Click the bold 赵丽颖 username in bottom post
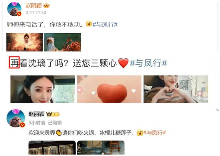This screenshot has width=220, height=156. [36, 114]
